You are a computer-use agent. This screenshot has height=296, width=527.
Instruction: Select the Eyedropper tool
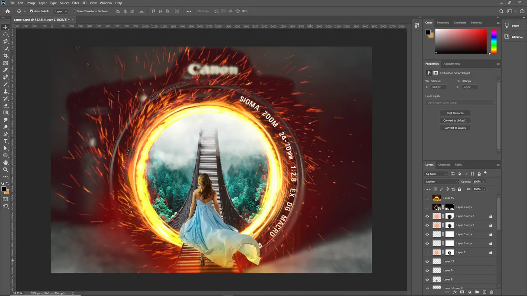click(x=5, y=70)
